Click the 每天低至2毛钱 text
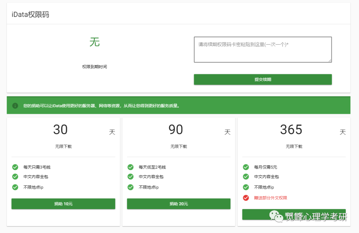Screen dimensions: 359x233 click(x=152, y=167)
